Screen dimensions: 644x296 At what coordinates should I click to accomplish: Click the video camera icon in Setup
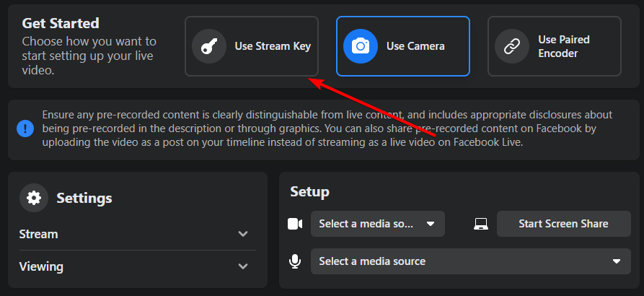295,224
